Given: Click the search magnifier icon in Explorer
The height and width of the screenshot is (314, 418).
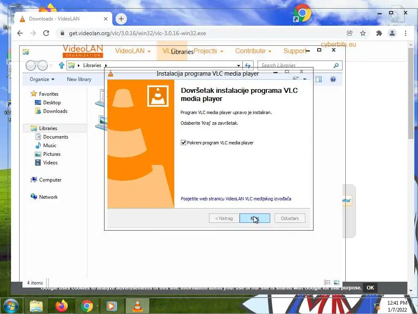Looking at the screenshot, I should [336, 65].
